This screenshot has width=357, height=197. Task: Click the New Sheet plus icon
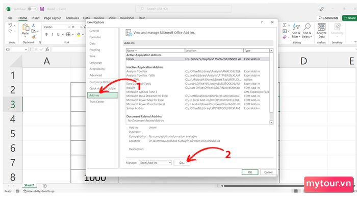click(x=45, y=186)
